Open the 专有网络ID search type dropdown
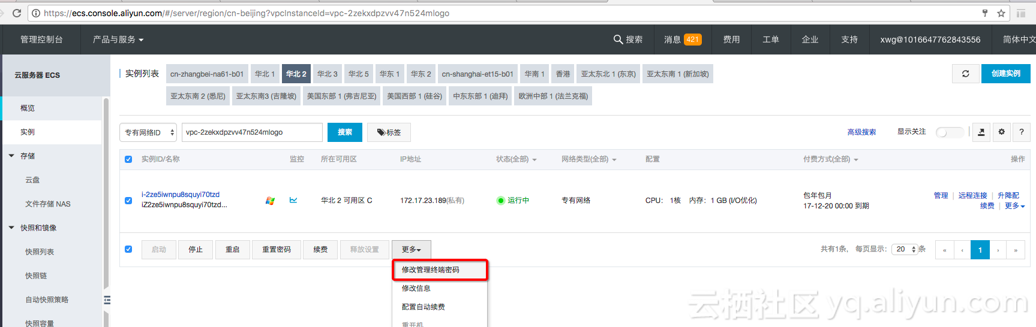The width and height of the screenshot is (1036, 327). 148,132
